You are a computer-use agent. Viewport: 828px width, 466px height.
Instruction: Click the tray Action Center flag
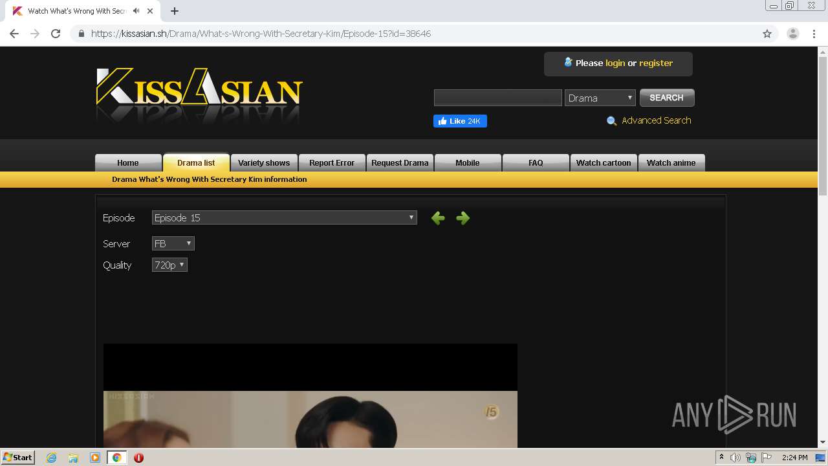(x=767, y=458)
